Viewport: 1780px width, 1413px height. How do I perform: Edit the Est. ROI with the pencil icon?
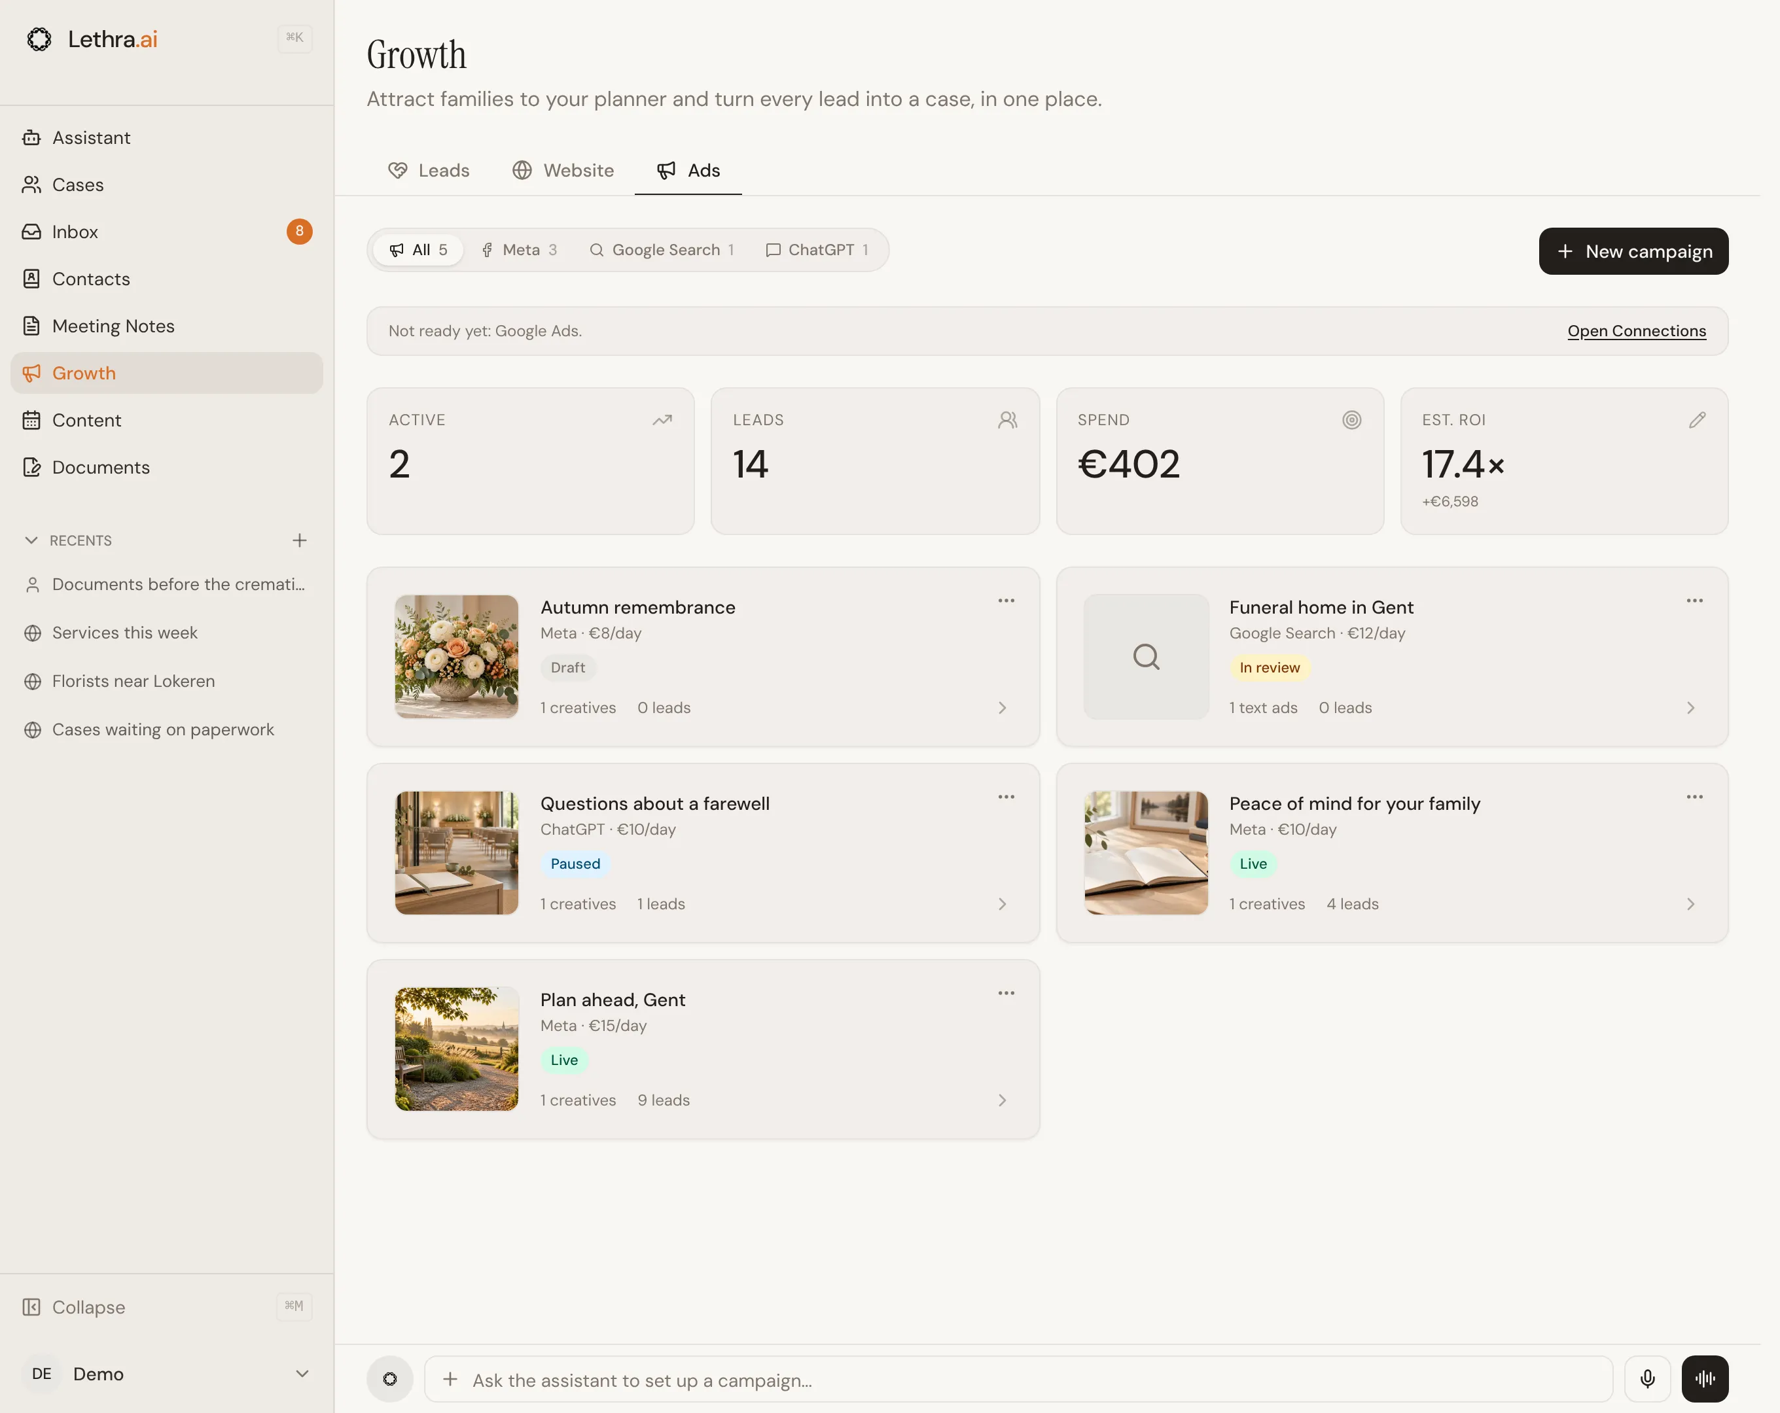pos(1697,420)
